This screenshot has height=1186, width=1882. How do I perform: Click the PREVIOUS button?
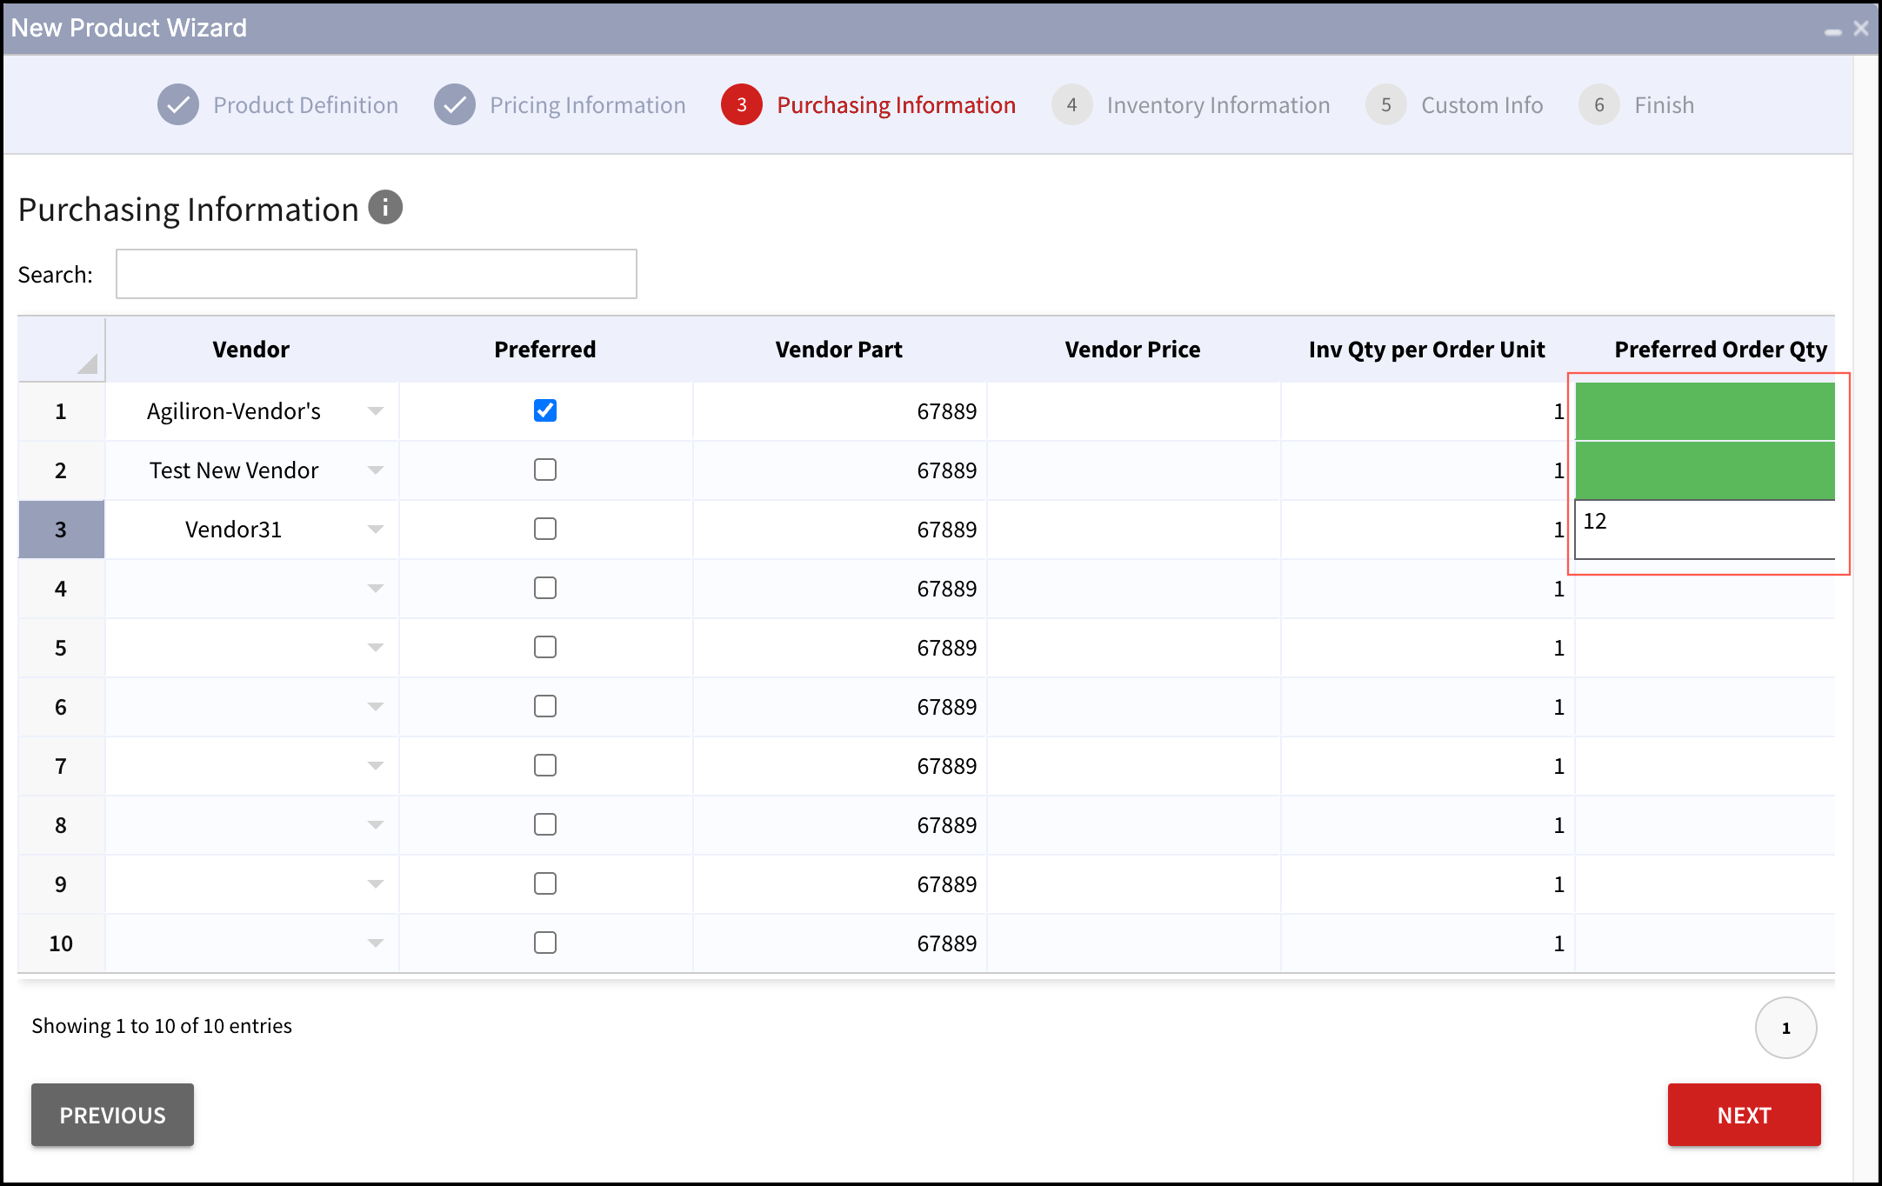pos(113,1115)
